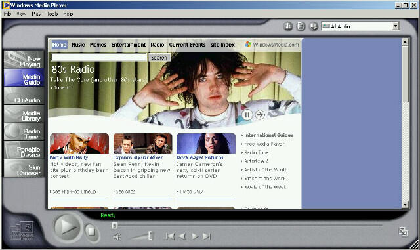Switch to compact skin mode
The width and height of the screenshot is (420, 250).
pyautogui.click(x=403, y=232)
